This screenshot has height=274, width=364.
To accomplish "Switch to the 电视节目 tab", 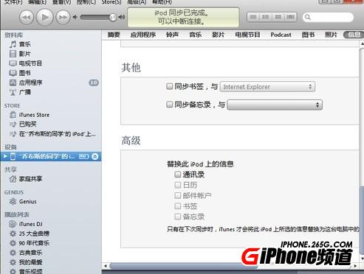I will click(x=247, y=35).
